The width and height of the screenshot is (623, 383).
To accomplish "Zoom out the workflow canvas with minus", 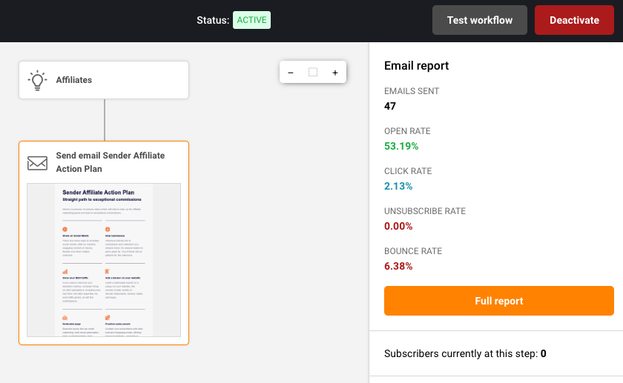I will click(x=291, y=73).
